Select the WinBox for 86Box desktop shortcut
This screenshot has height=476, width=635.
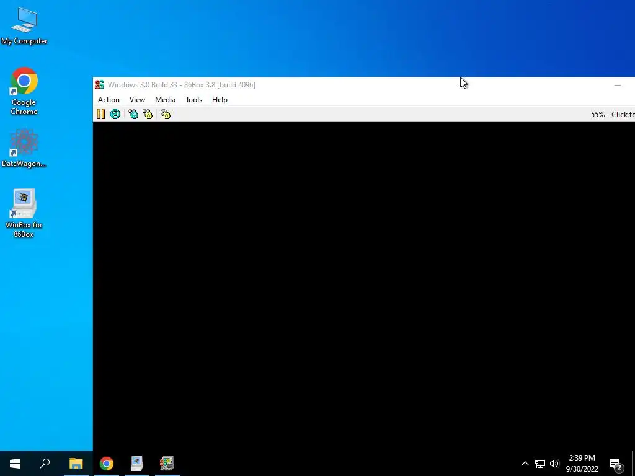pos(24,213)
